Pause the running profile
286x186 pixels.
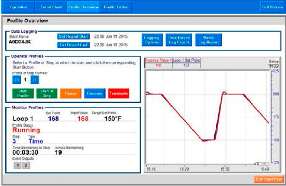(70, 94)
